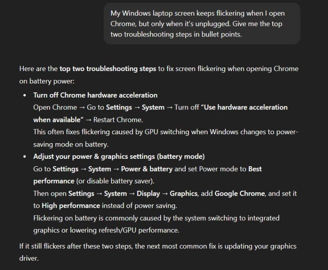328x270 pixels.
Task: Click the bullet dot before "Adjust your power"
Action: point(25,157)
